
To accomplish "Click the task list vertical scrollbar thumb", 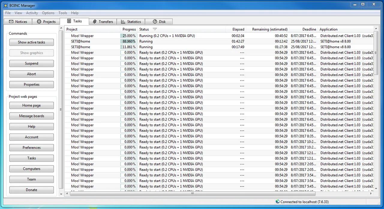I will pyautogui.click(x=376, y=53).
